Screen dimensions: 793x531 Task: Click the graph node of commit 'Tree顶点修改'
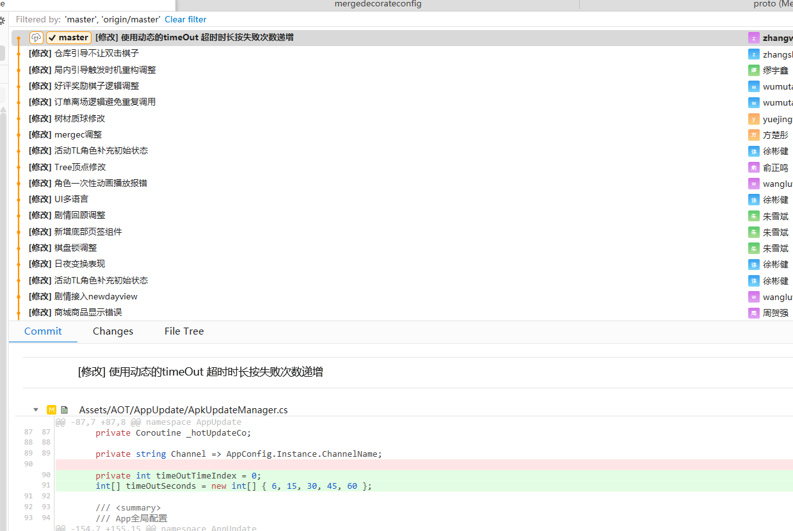coord(19,168)
